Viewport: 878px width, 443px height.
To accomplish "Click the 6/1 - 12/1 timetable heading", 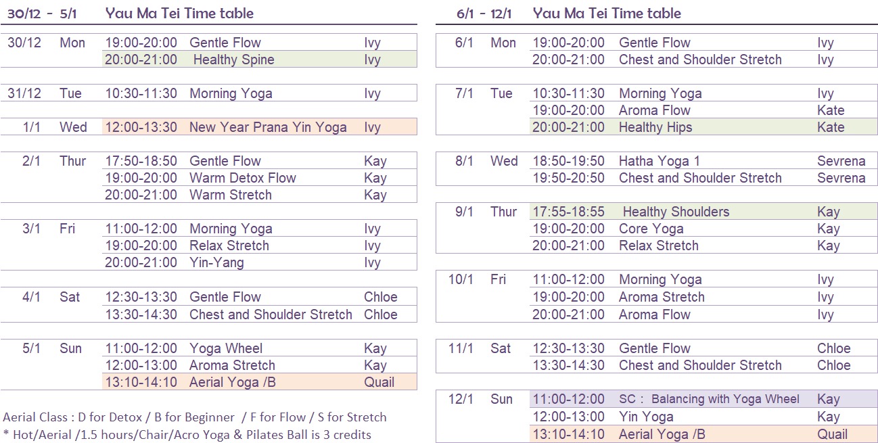I will (569, 13).
